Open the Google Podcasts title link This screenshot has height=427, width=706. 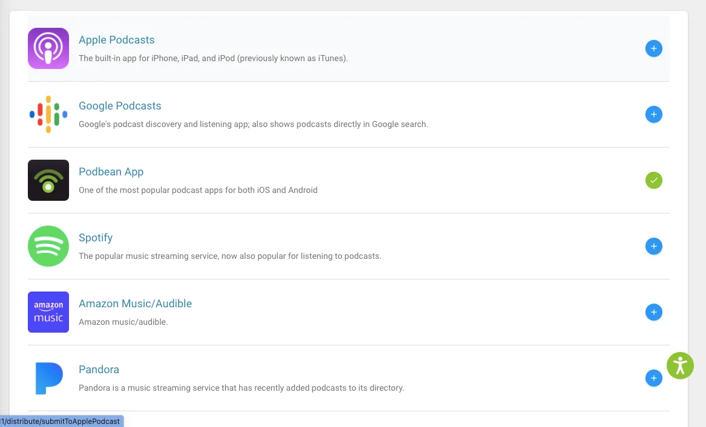(120, 106)
